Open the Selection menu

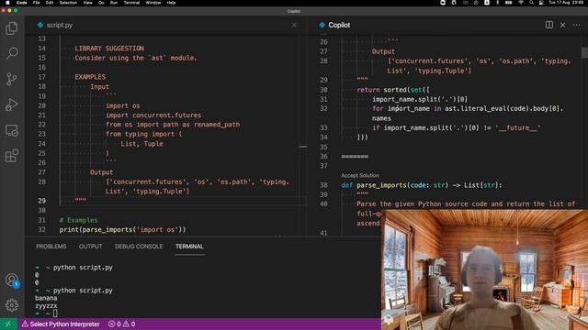click(x=68, y=3)
